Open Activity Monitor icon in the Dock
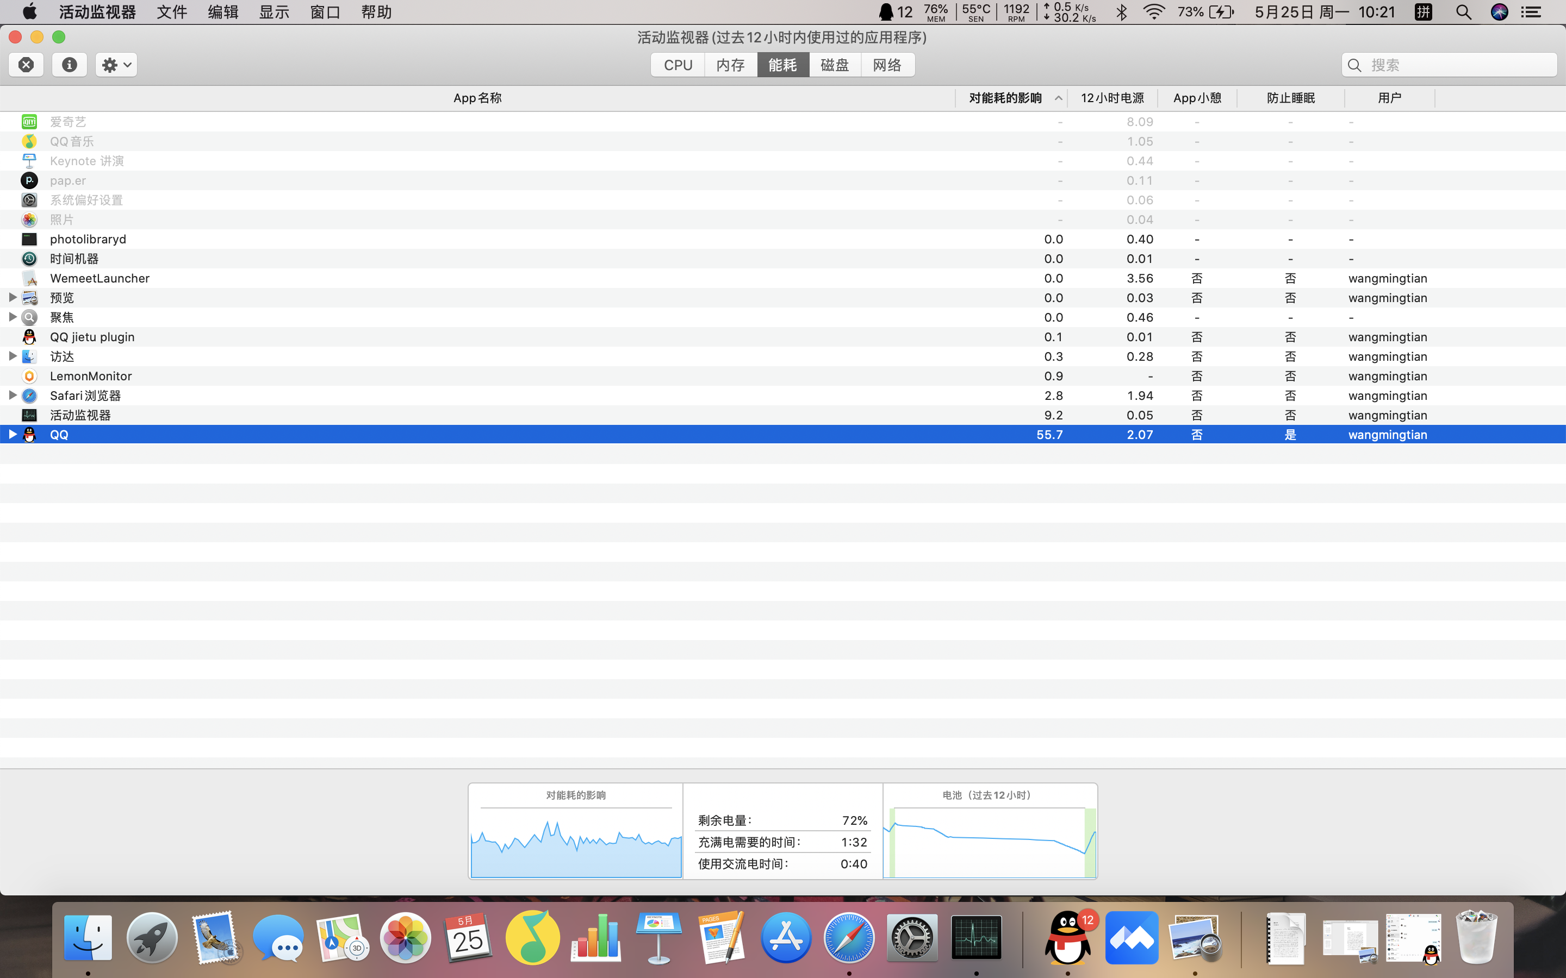 976,937
